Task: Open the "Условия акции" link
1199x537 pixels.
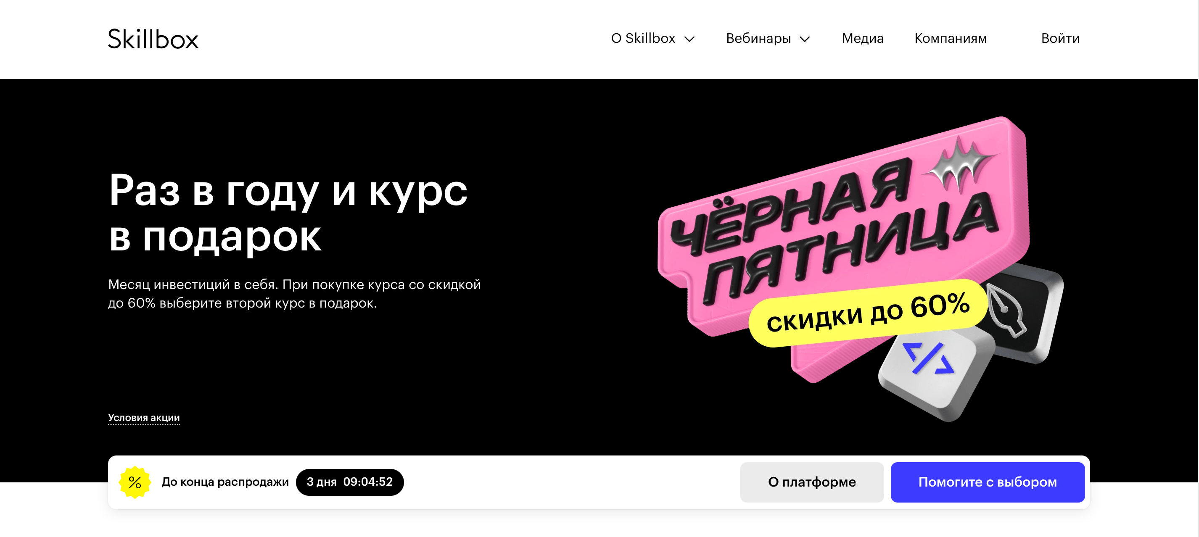Action: tap(144, 417)
